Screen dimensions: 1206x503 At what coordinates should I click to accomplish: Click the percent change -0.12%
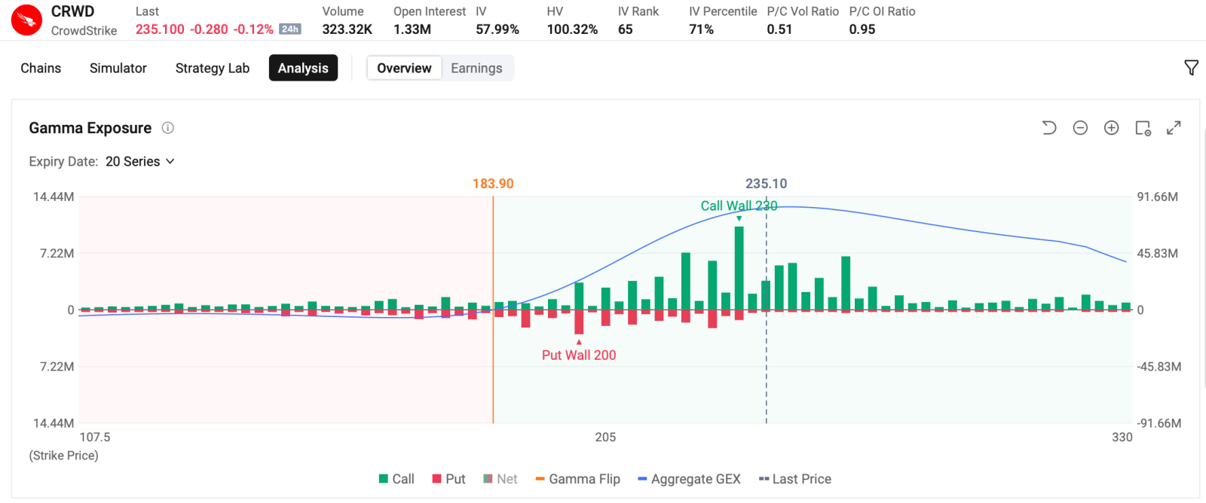[253, 29]
